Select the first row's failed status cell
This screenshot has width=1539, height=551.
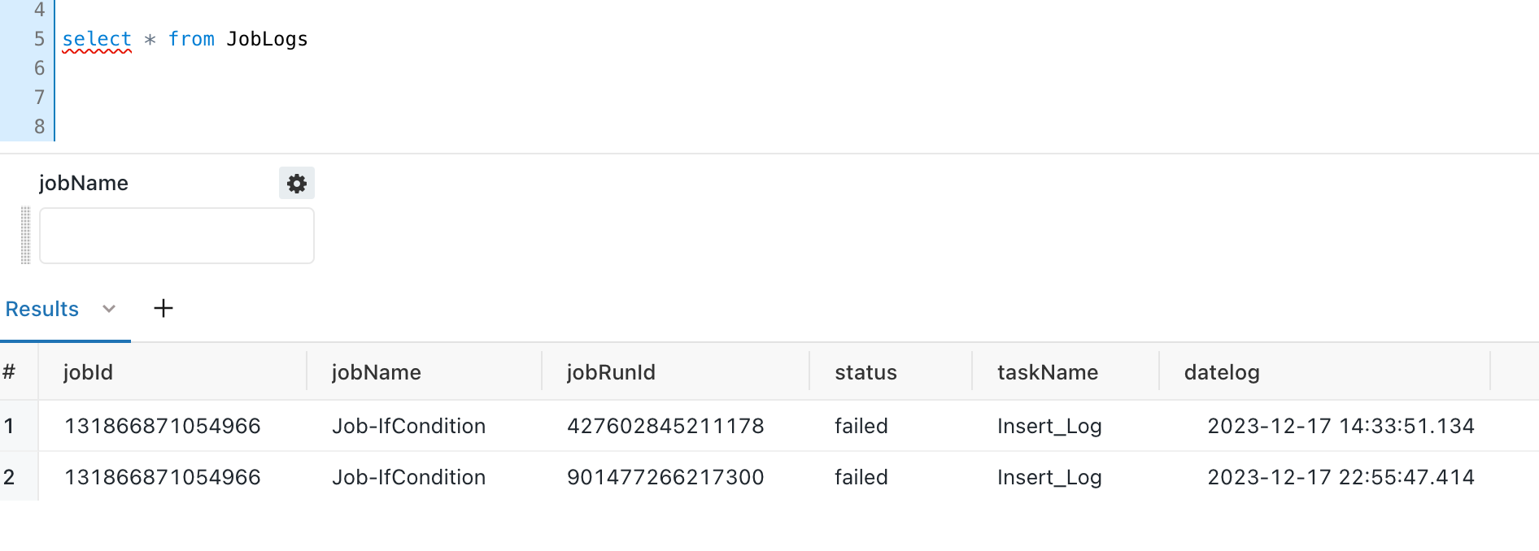[861, 426]
